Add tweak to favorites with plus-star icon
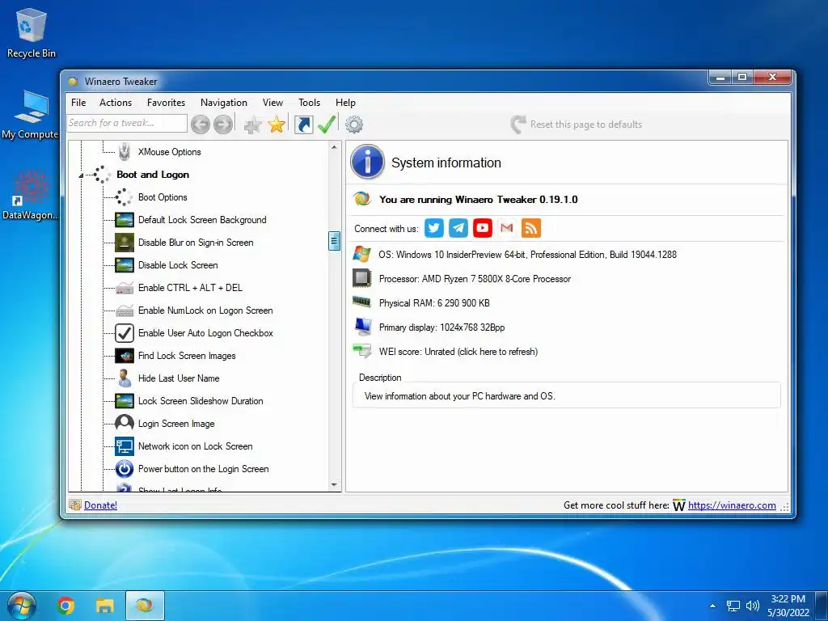The image size is (828, 621). coord(253,125)
